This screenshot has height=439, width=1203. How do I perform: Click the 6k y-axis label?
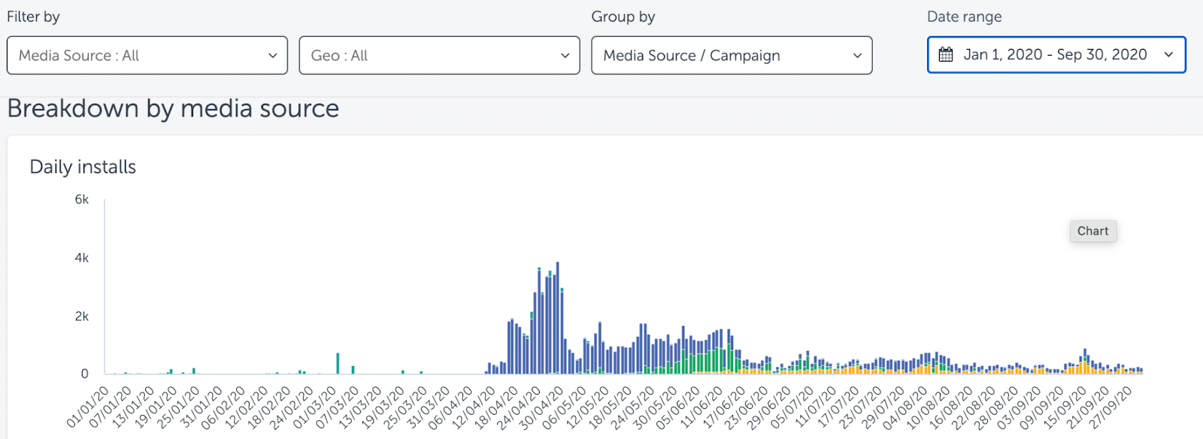(81, 199)
